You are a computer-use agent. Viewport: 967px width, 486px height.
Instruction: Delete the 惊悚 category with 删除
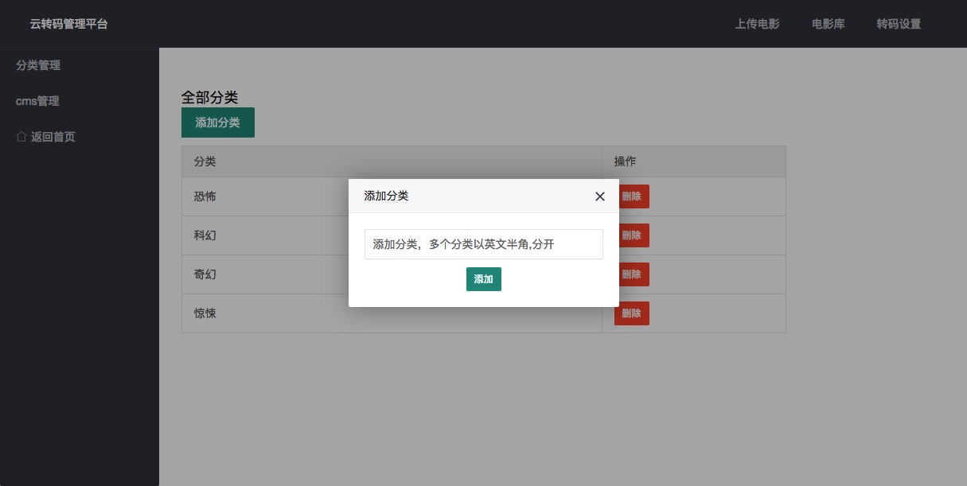pyautogui.click(x=632, y=313)
